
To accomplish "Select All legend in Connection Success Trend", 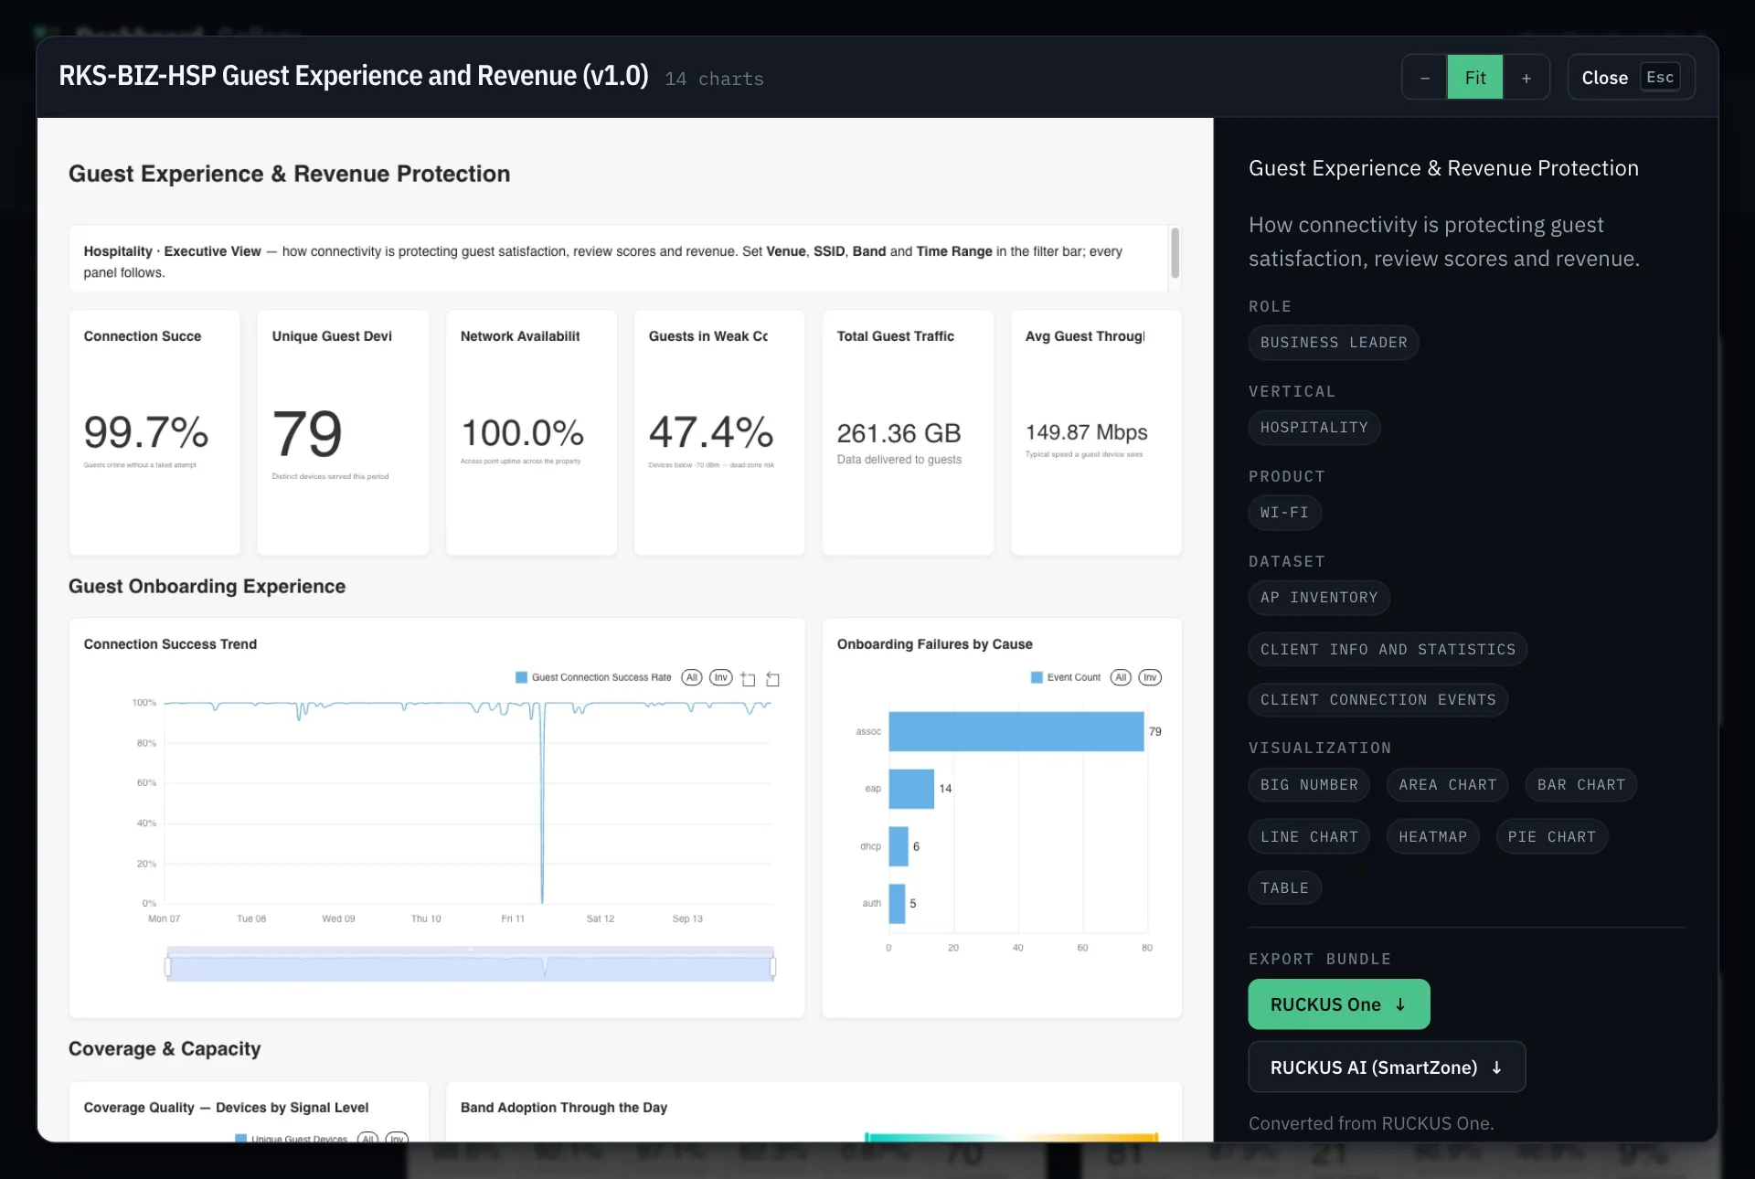I will (692, 677).
